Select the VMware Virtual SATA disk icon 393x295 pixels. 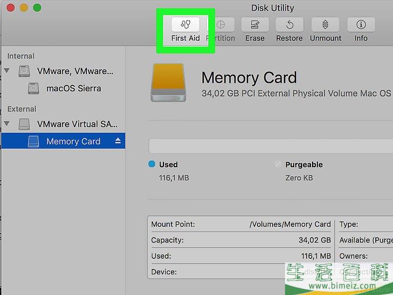24,124
